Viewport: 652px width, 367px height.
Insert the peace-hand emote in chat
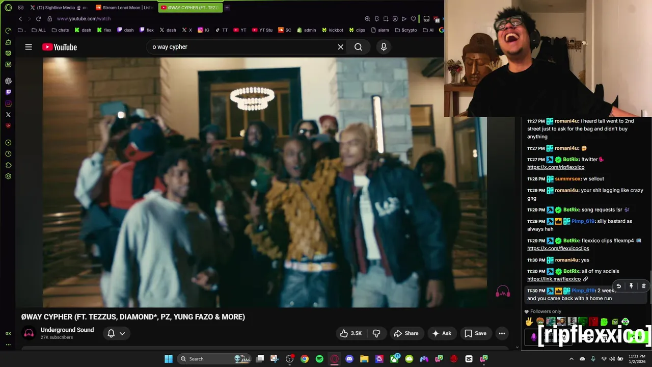529,322
